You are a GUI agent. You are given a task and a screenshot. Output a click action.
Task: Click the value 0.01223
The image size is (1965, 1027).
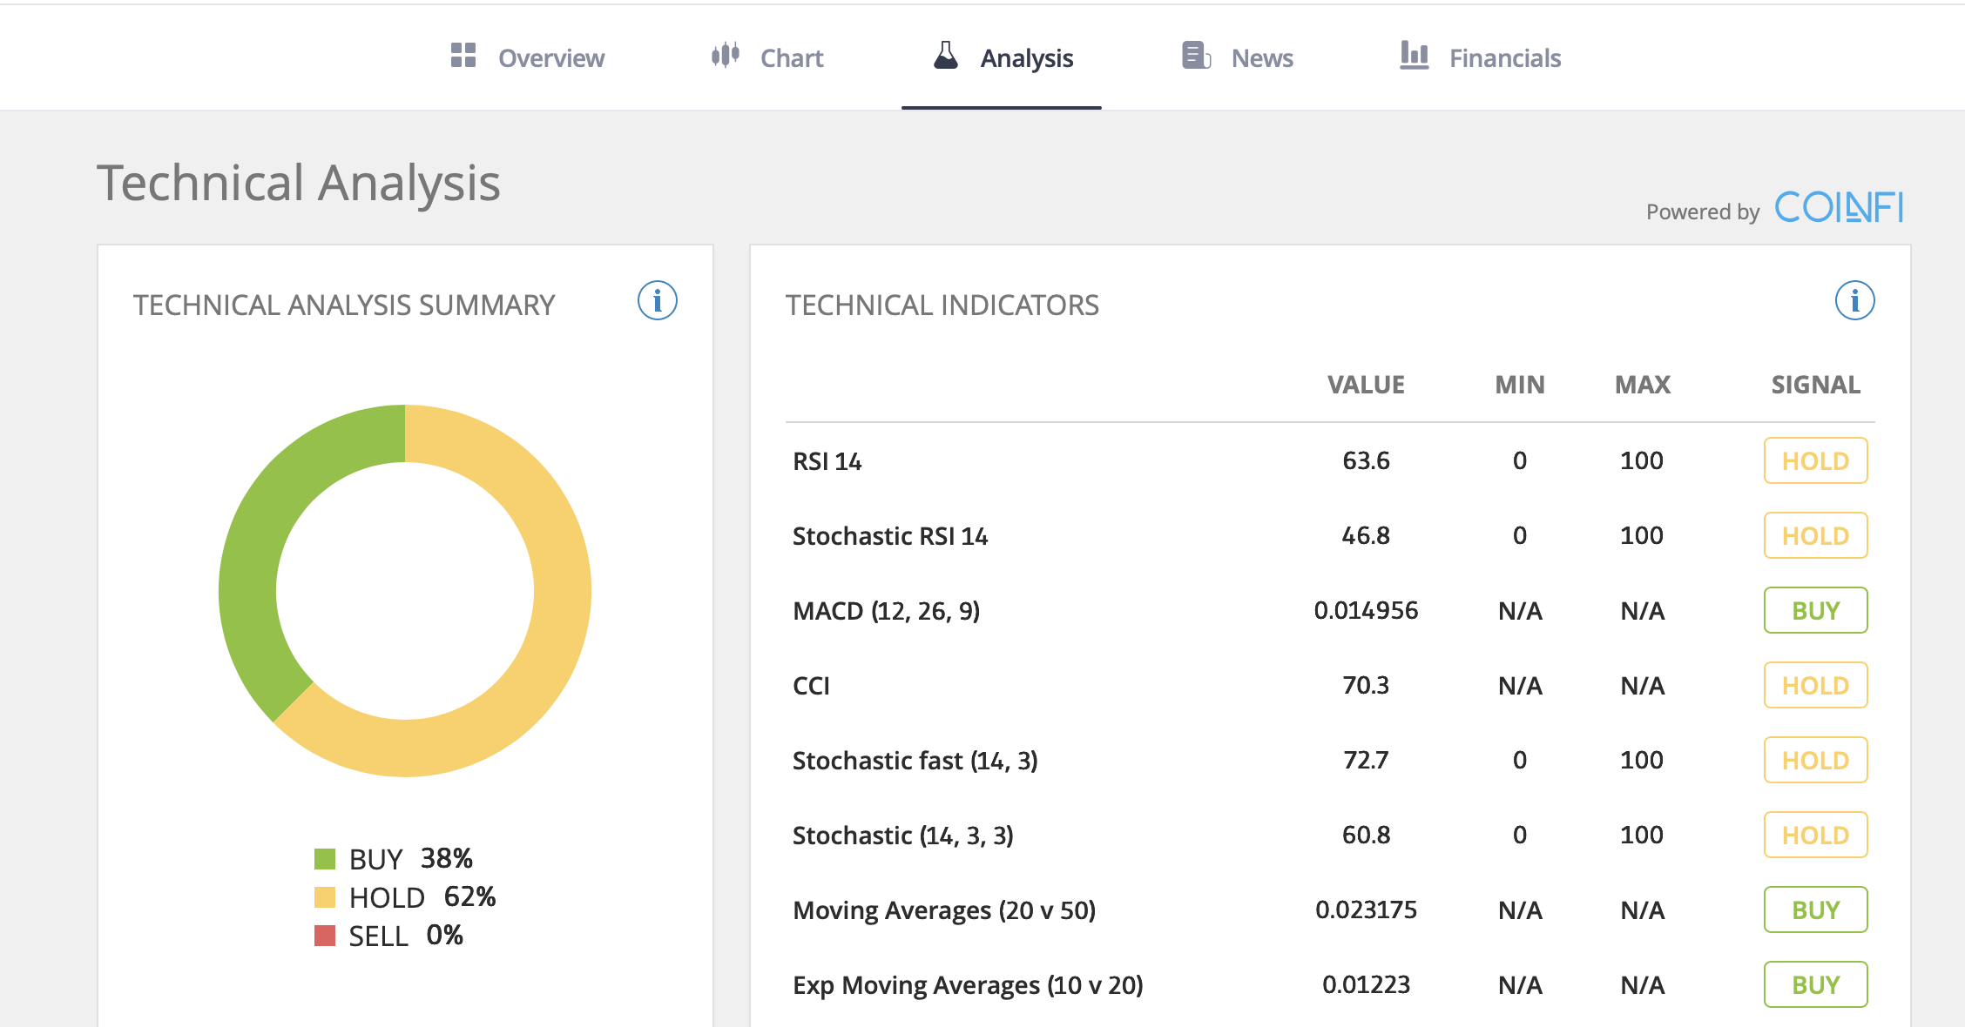point(1366,984)
